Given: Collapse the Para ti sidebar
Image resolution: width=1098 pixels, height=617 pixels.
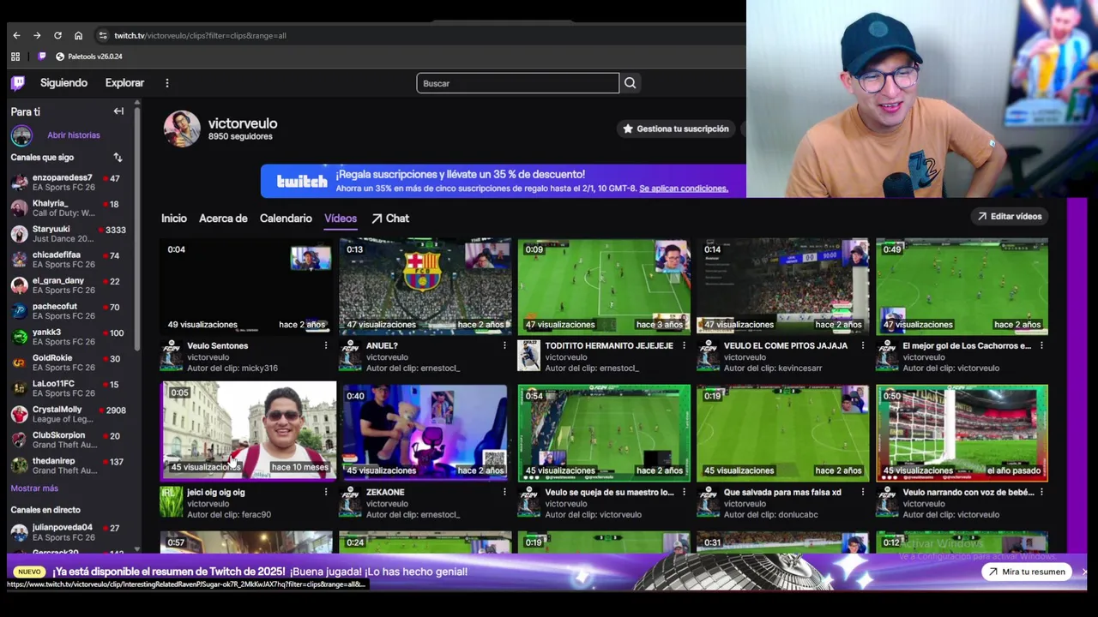Looking at the screenshot, I should pos(118,111).
